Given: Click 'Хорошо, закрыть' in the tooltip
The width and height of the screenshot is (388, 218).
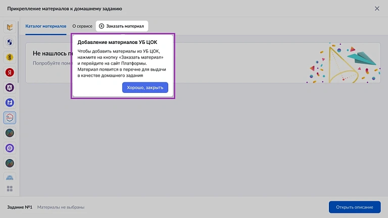Looking at the screenshot, I should coord(145,87).
